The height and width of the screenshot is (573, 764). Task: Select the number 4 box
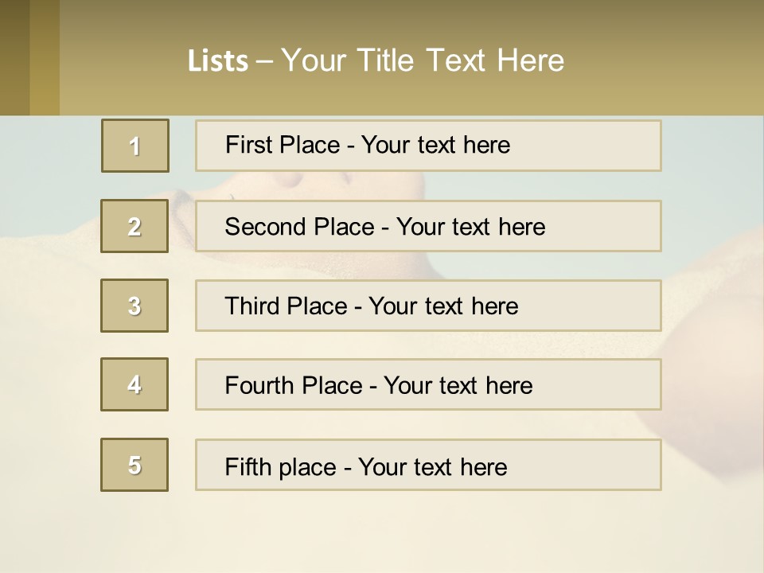134,384
